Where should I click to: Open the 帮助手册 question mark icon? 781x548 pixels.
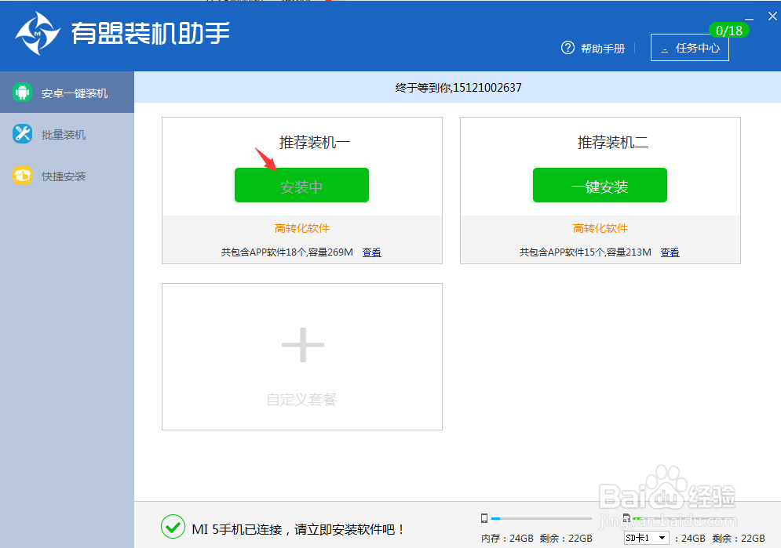pos(568,47)
